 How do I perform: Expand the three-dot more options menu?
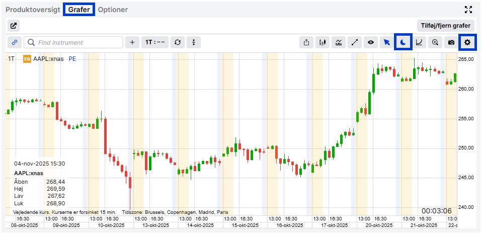[194, 43]
